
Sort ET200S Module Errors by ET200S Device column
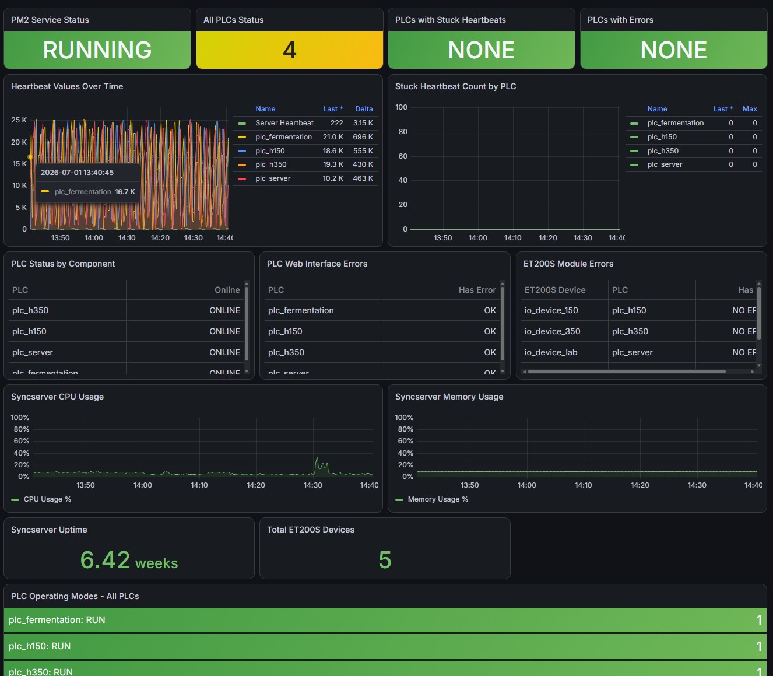click(555, 290)
